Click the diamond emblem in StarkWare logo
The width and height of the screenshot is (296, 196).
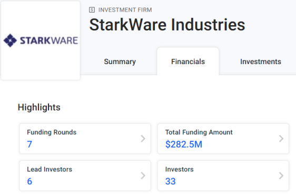(x=10, y=40)
